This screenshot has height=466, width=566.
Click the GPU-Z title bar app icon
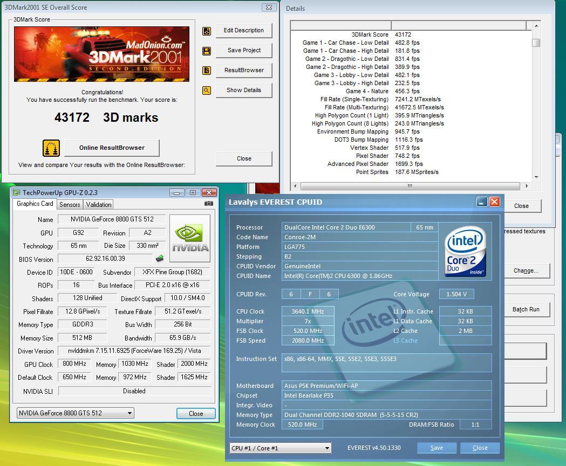[16, 192]
